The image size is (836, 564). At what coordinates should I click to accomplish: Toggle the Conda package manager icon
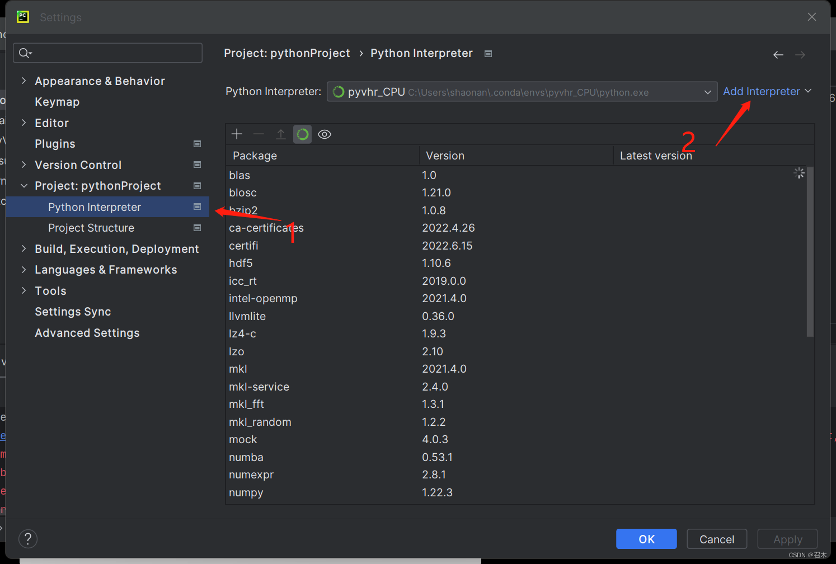click(302, 134)
